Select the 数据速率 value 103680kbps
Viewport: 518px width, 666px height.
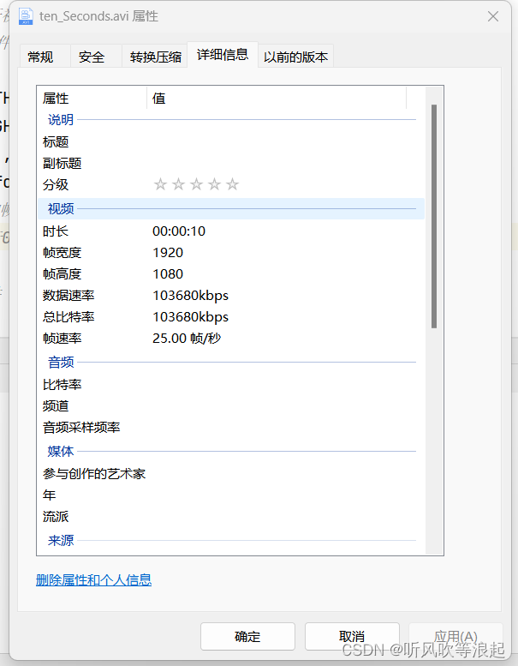pos(190,295)
